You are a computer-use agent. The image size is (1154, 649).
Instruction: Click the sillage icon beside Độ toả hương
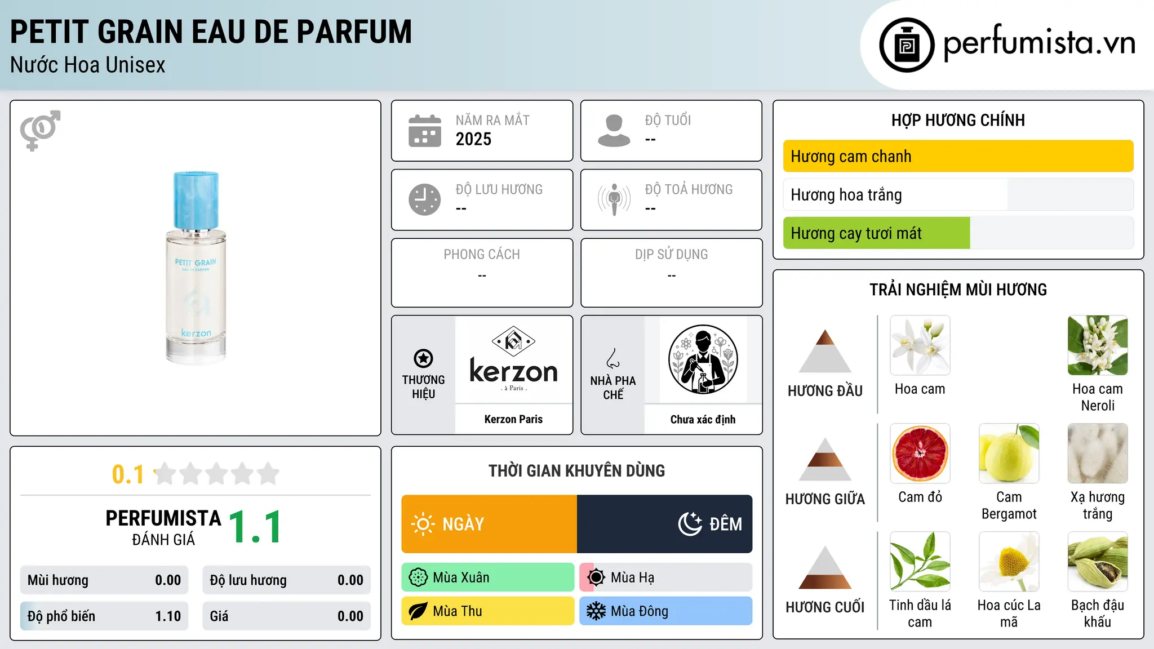614,199
